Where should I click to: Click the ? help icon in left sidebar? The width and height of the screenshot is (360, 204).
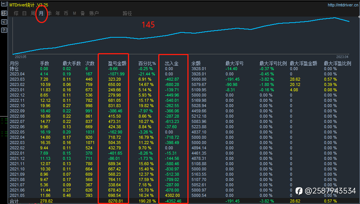4,30
